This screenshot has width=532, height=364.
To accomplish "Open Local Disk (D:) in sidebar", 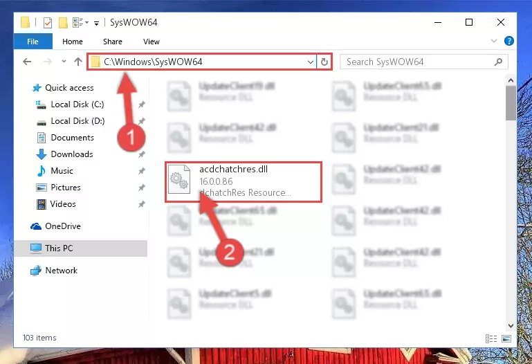I will pos(77,121).
